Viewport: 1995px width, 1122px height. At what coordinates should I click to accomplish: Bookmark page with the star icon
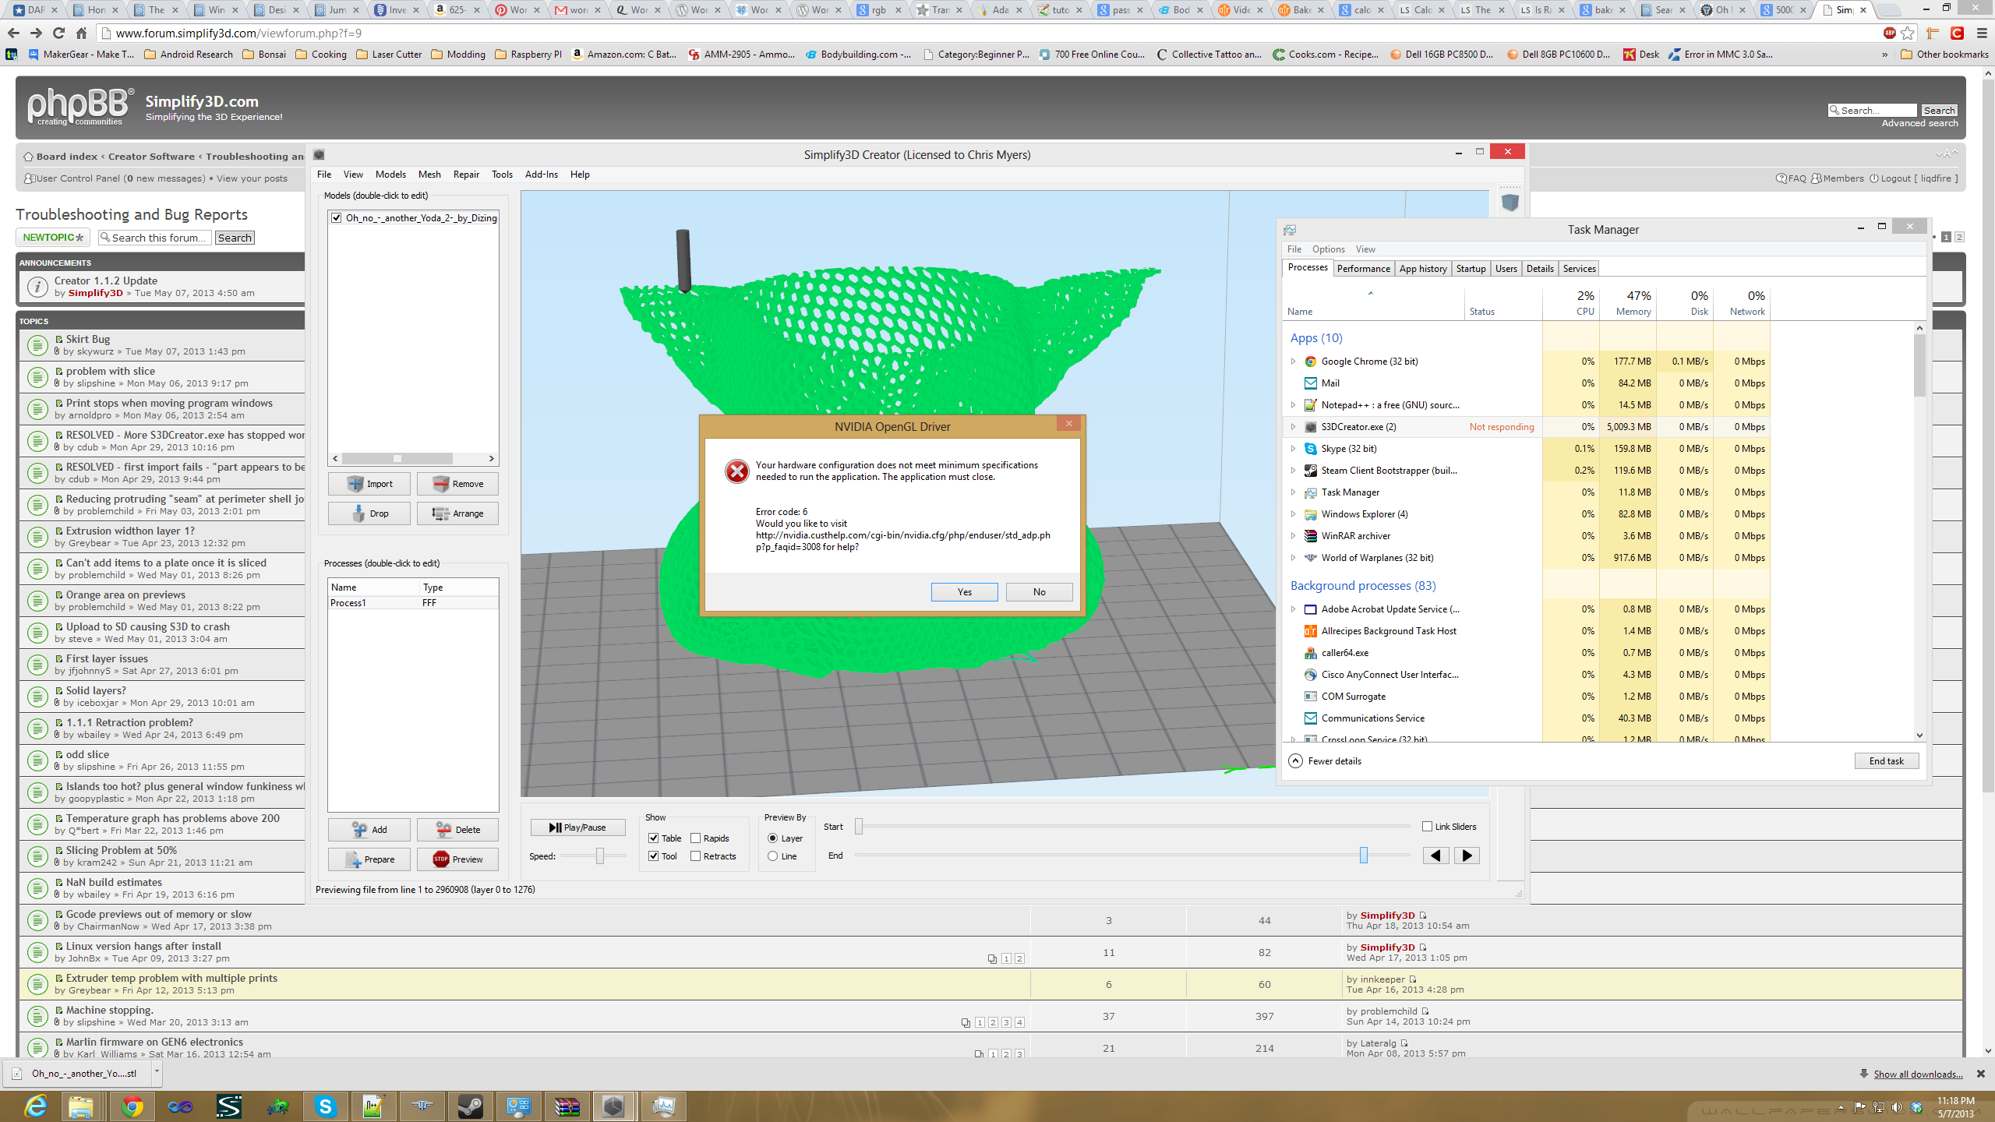click(1907, 34)
